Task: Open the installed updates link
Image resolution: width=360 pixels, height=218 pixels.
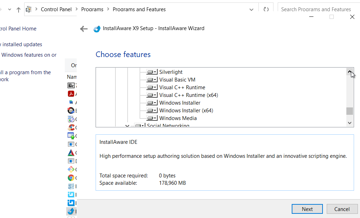Action: point(21,44)
